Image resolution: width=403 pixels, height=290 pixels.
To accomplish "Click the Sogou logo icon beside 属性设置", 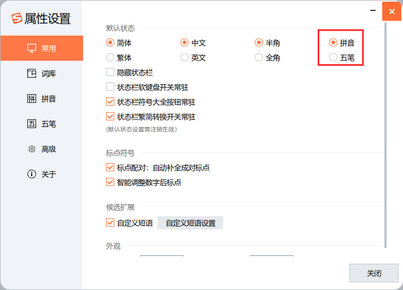I will [17, 18].
